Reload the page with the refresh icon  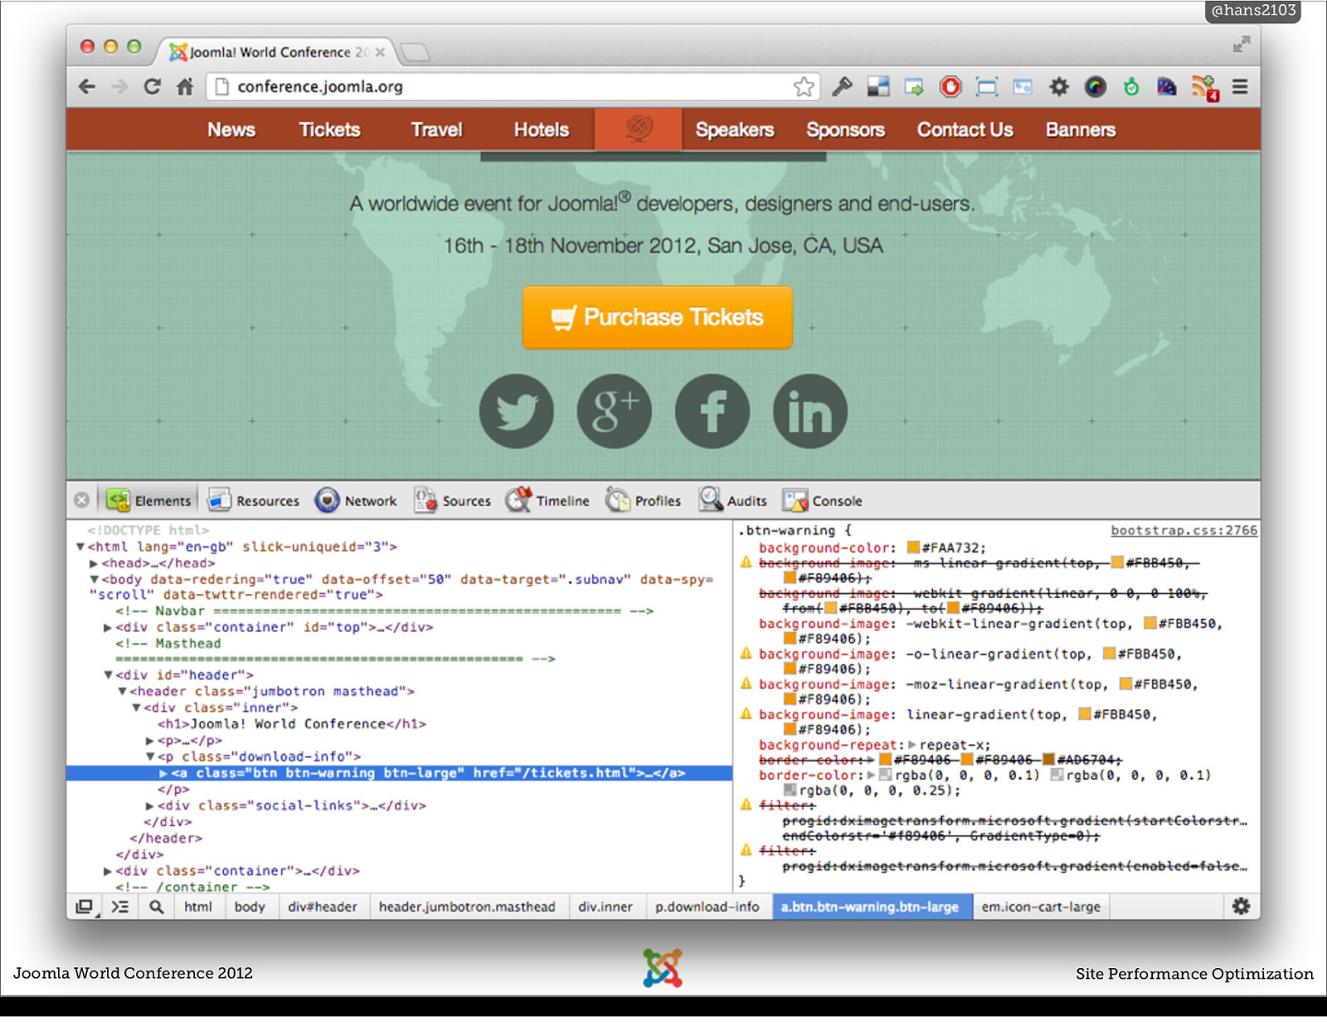point(152,86)
